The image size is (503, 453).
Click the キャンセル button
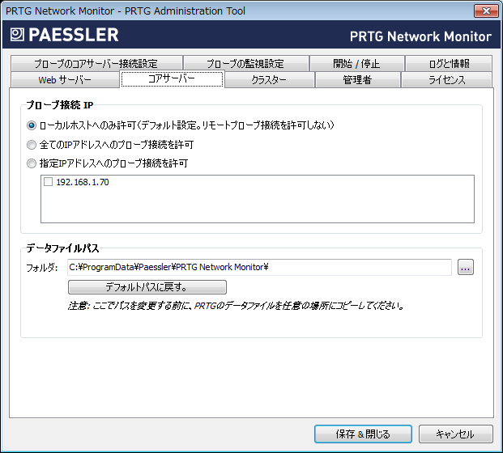455,434
